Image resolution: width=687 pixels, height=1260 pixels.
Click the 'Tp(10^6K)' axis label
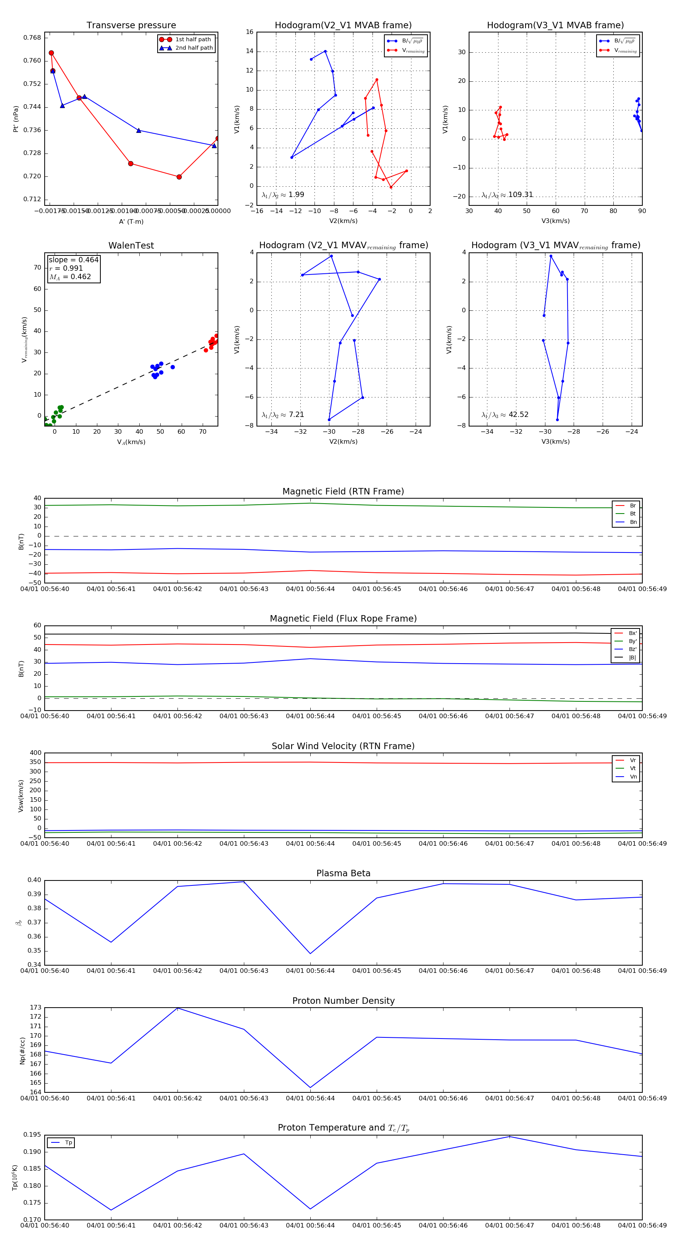pos(16,1178)
